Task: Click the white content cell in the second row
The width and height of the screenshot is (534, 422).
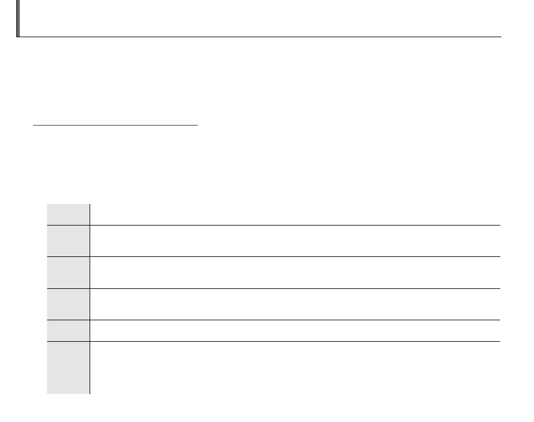Action: (x=295, y=241)
